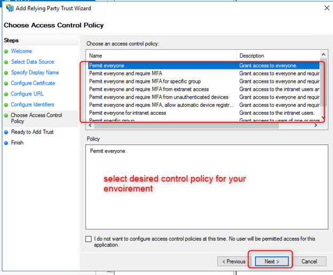Select 'Permit everyone and require MFA' policy

click(125, 73)
